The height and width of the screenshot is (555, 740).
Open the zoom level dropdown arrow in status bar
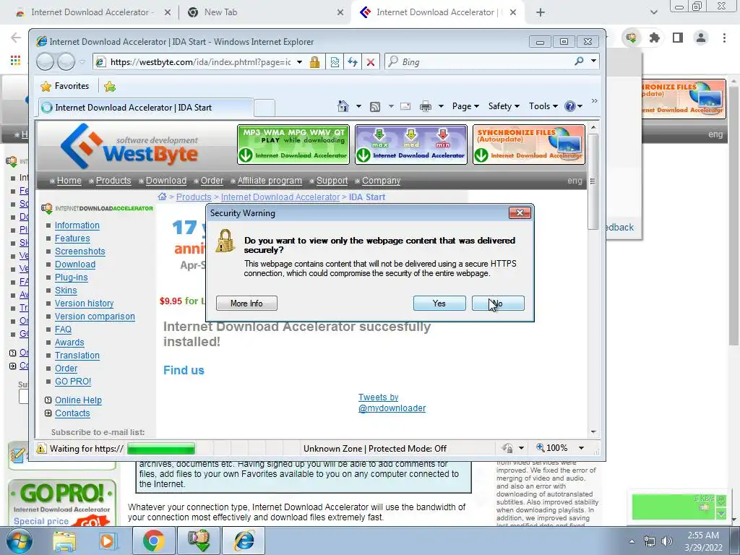(582, 448)
